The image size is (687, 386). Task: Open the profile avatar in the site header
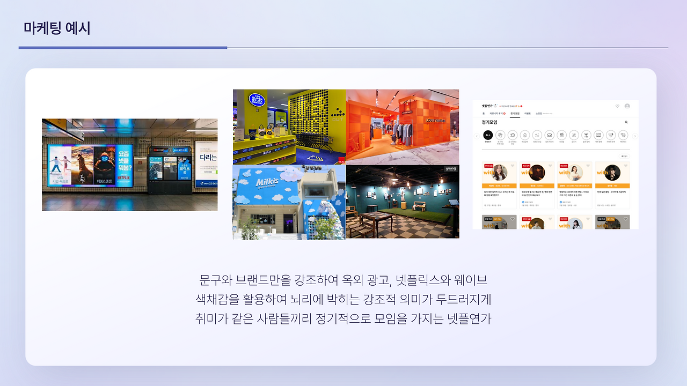(x=627, y=106)
